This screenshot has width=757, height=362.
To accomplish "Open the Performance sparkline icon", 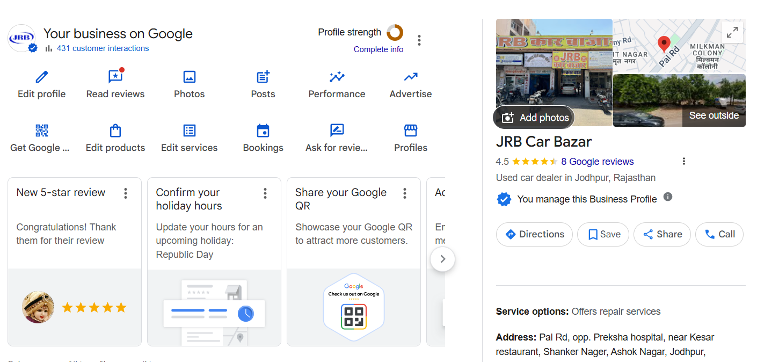I will pyautogui.click(x=337, y=77).
